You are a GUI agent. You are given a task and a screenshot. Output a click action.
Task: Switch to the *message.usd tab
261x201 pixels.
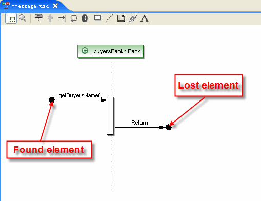pos(30,6)
